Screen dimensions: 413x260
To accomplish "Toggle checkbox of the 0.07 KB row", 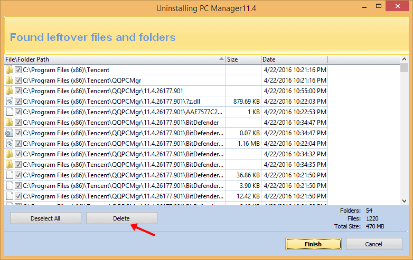I will (x=18, y=133).
